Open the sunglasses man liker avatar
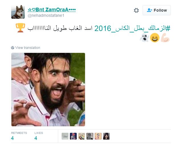The height and width of the screenshot is (145, 178). (98, 136)
